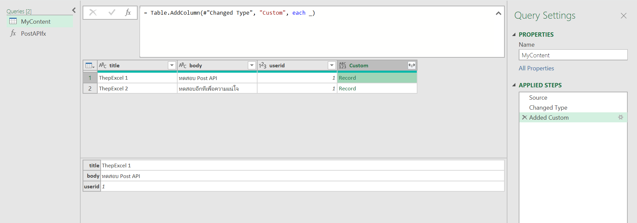Collapse the Queries pane
This screenshot has width=637, height=223.
(74, 11)
